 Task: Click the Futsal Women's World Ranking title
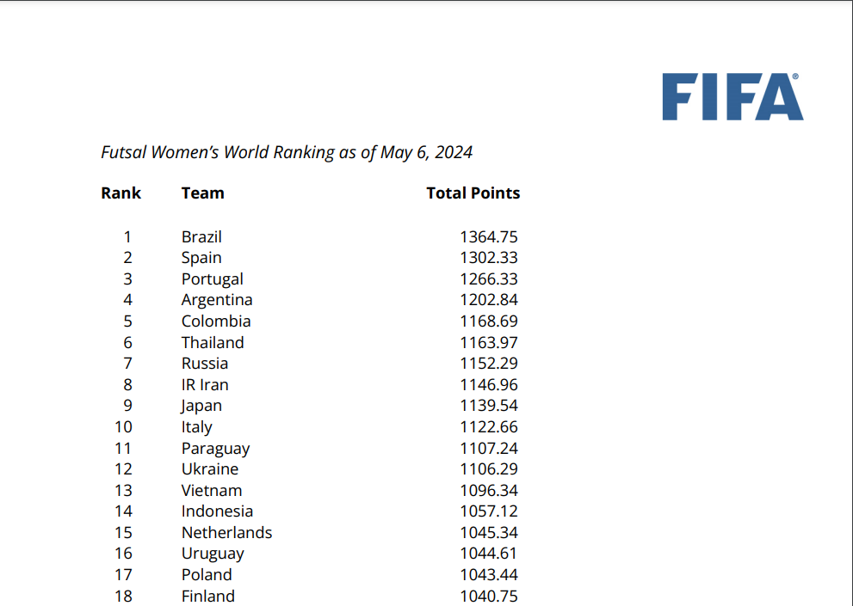coord(287,152)
